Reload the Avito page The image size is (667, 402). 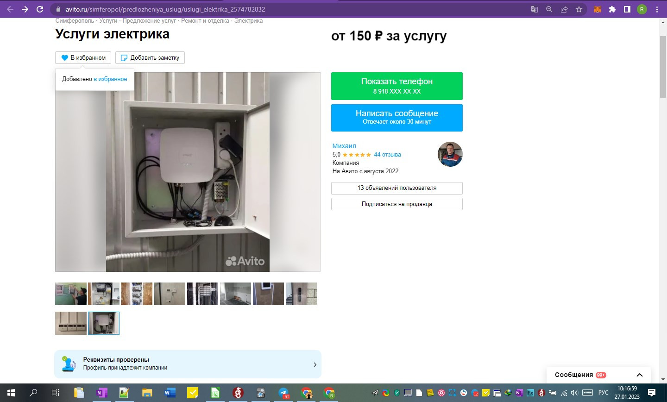click(x=40, y=9)
